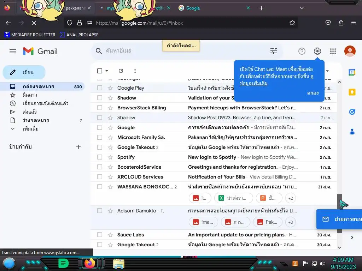The image size is (362, 271).
Task: Star the Spotify email
Action: pos(110,157)
